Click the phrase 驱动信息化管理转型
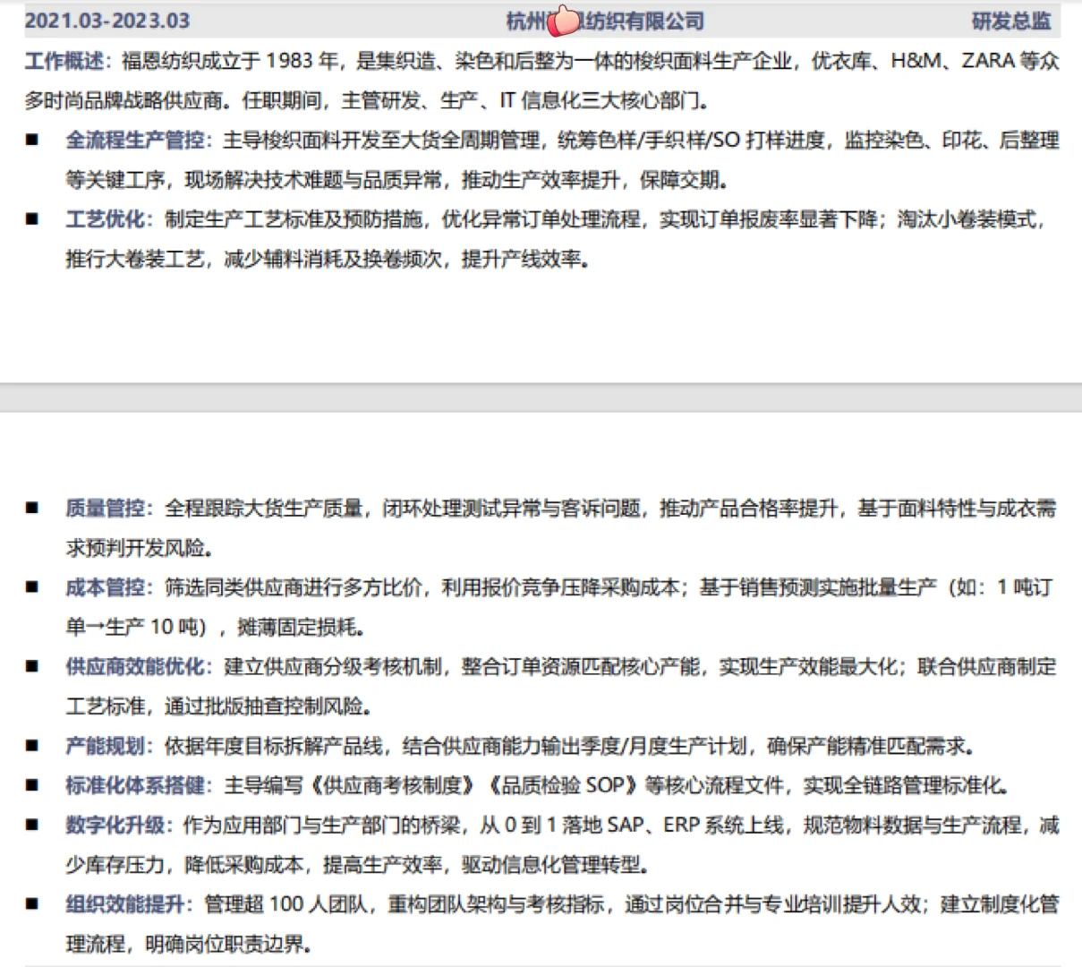Viewport: 1082px width, 967px height. pos(551,865)
